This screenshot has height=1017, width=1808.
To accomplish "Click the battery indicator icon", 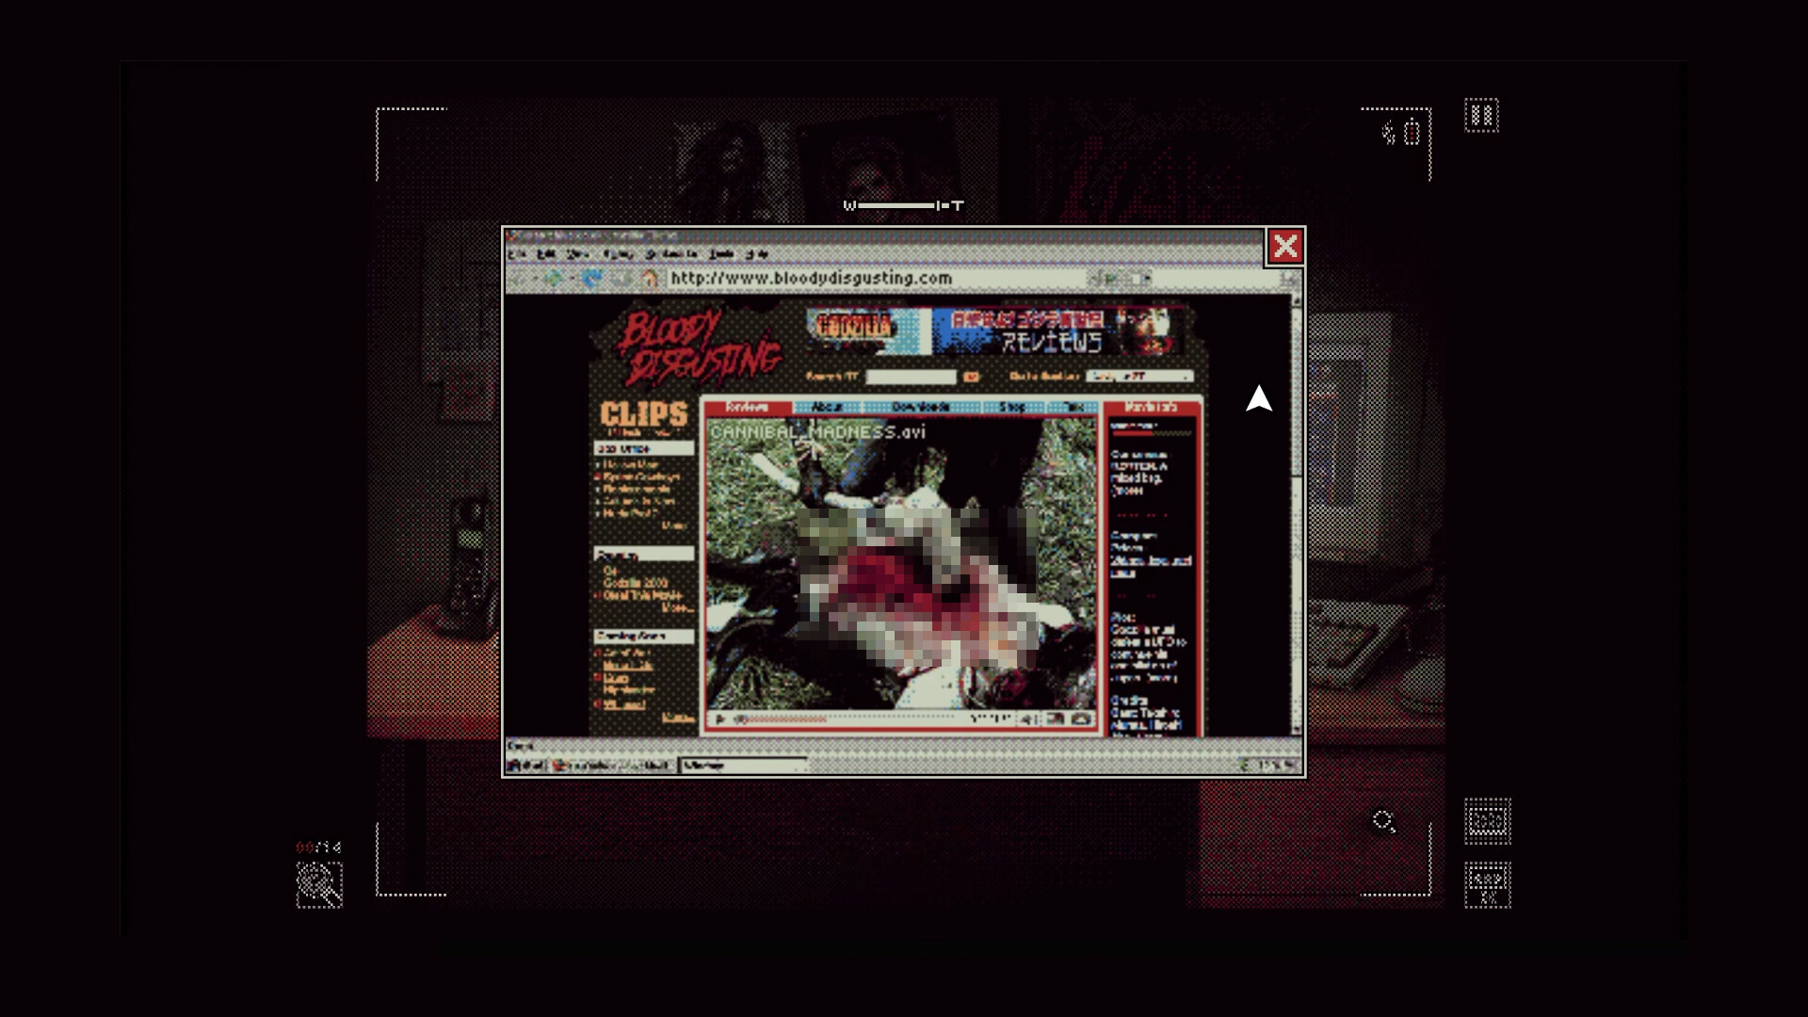I will (1411, 133).
